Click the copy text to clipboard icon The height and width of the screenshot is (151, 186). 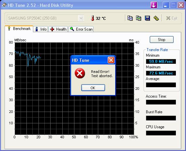[x=130, y=18]
